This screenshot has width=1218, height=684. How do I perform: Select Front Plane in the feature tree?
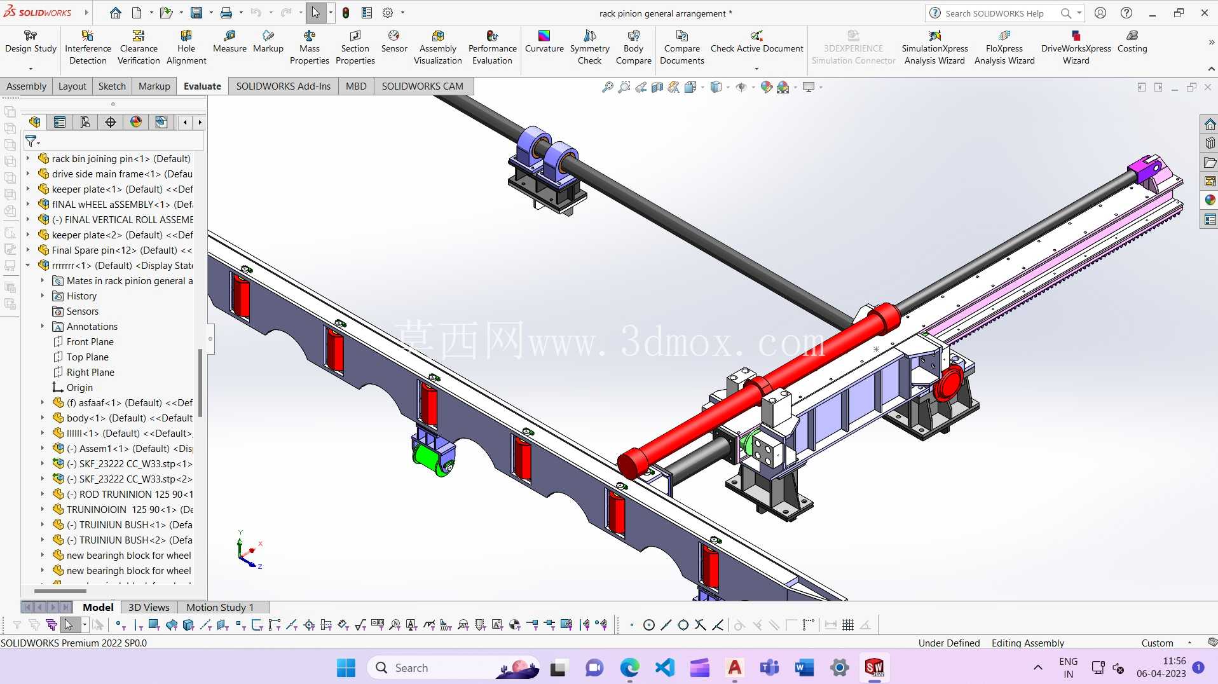pos(90,341)
